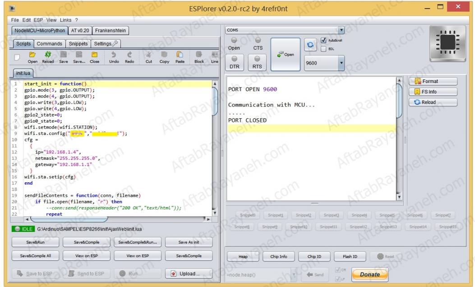This screenshot has height=287, width=475.
Task: Switch to the Snippets tab
Action: click(78, 44)
